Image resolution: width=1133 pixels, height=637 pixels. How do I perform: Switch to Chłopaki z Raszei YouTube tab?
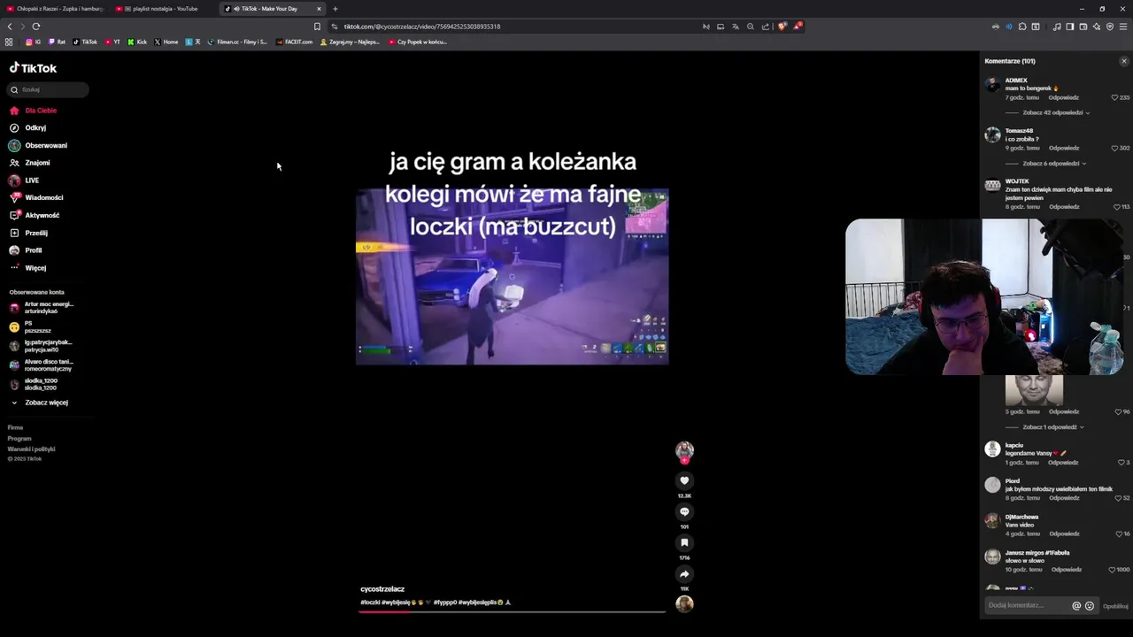[x=55, y=9]
